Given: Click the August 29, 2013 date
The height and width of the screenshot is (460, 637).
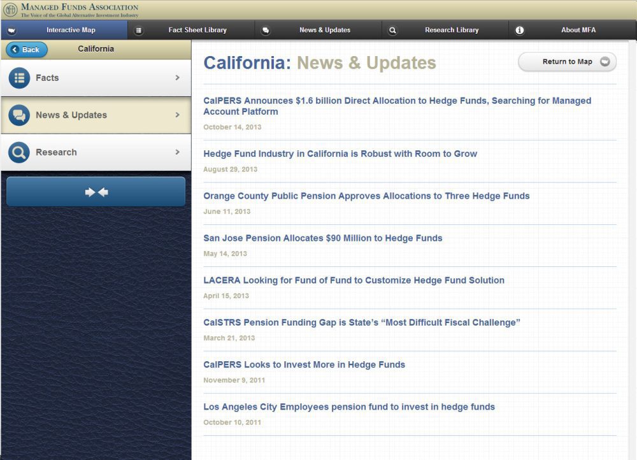Looking at the screenshot, I should pyautogui.click(x=231, y=169).
